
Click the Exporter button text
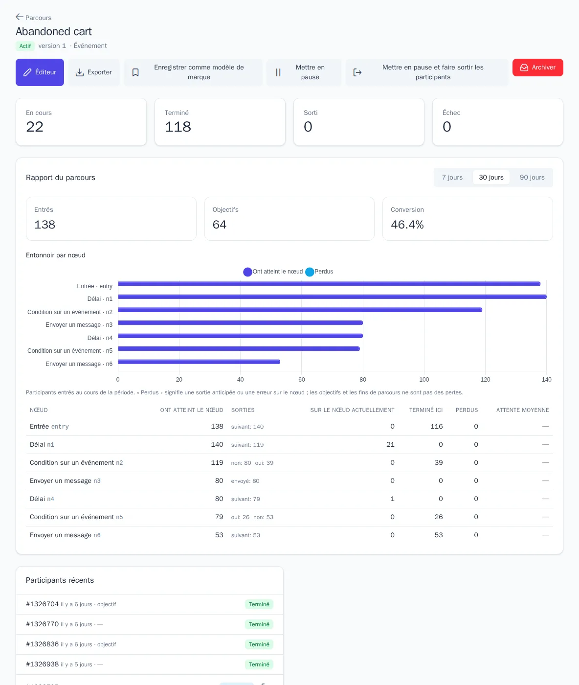tap(100, 72)
